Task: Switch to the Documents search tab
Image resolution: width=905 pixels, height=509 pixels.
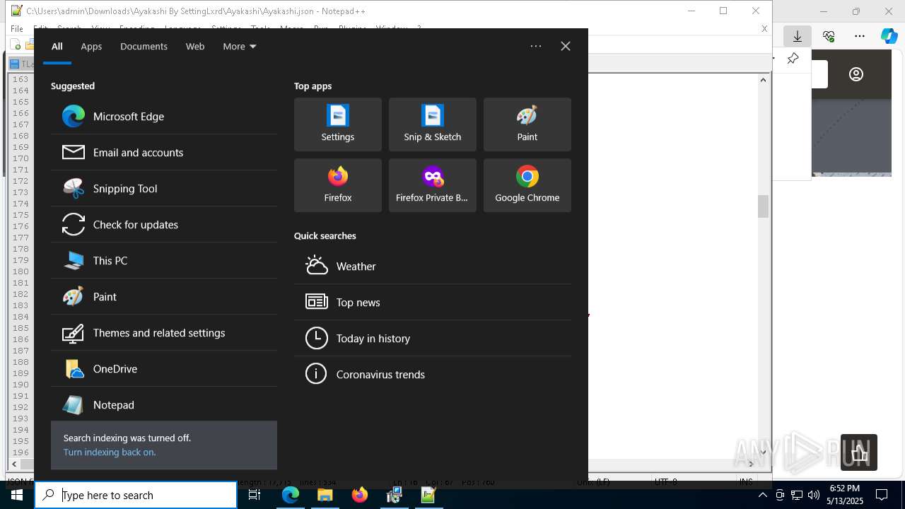Action: [144, 46]
